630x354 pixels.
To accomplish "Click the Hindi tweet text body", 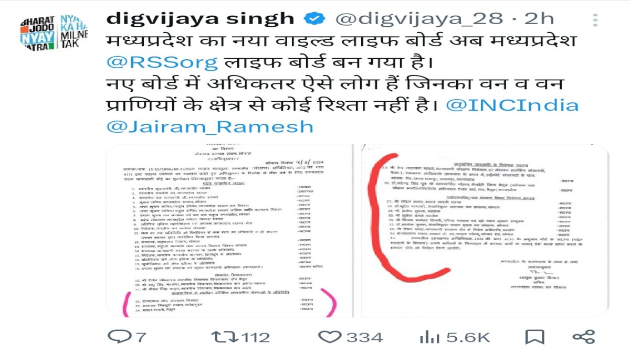I will (342, 84).
